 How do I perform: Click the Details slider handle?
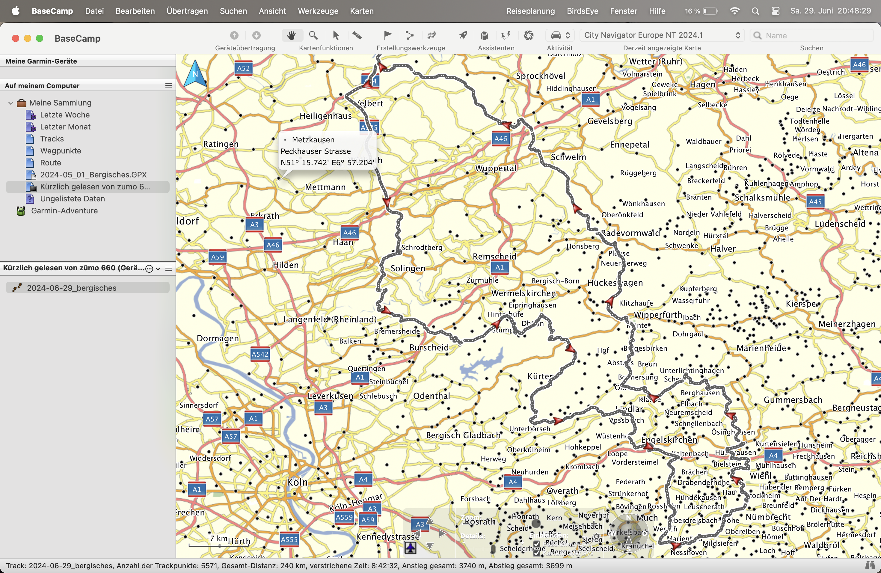[493, 549]
